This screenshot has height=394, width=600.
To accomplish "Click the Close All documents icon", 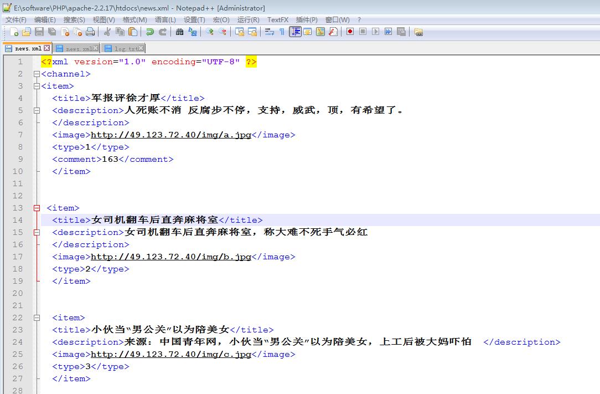I will point(77,32).
